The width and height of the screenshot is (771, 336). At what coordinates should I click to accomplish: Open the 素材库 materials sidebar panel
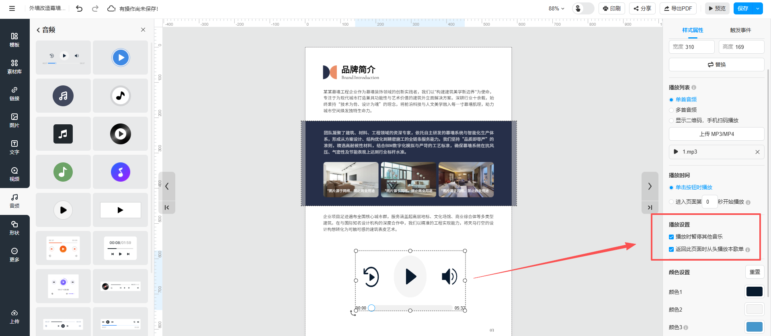pyautogui.click(x=14, y=67)
